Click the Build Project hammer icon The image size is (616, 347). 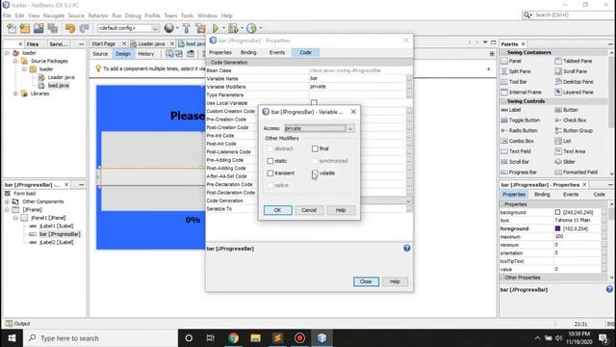186,28
